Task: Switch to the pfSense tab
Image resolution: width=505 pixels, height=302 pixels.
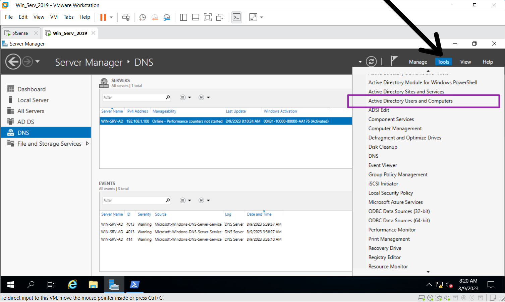Action: coord(20,33)
